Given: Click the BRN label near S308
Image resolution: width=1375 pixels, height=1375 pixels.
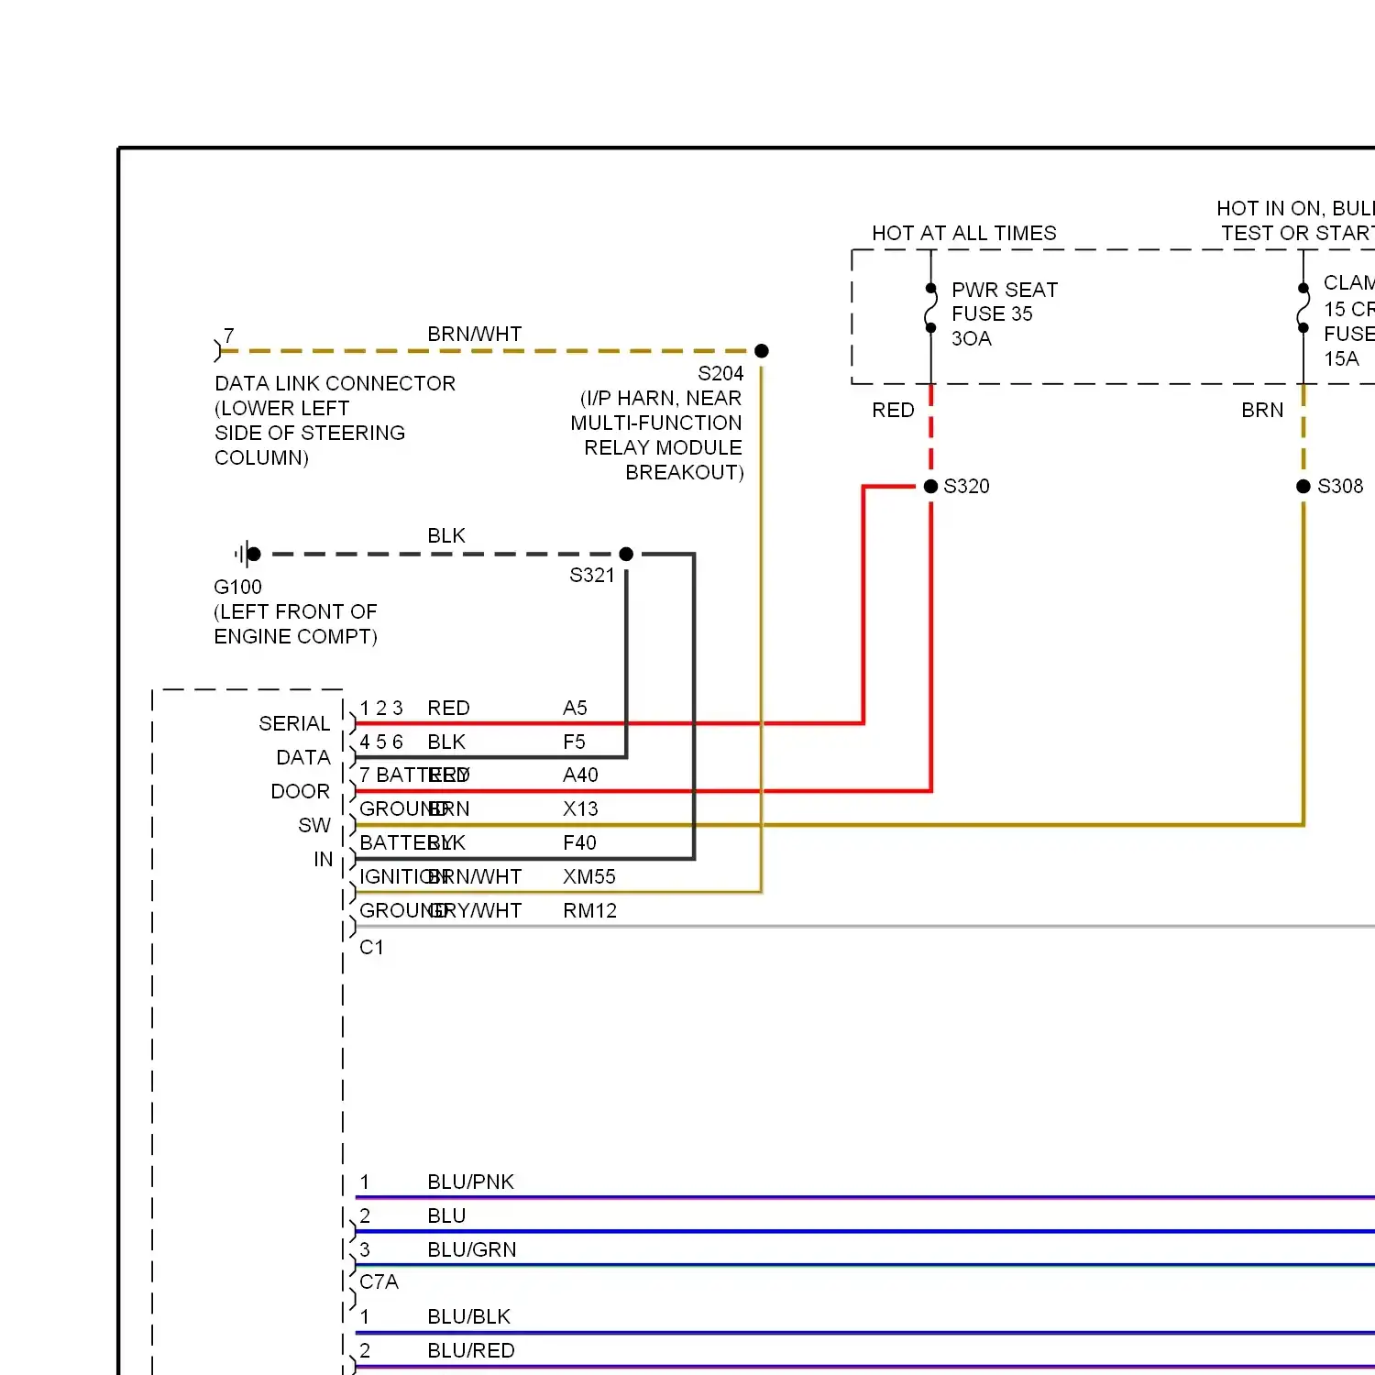Looking at the screenshot, I should 1262,410.
